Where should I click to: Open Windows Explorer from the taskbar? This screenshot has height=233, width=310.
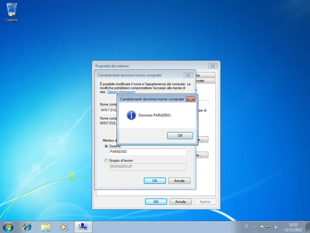click(46, 227)
